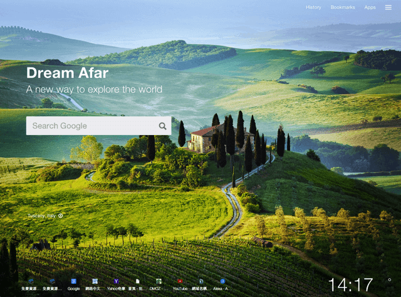Click the magnifying glass search icon
The height and width of the screenshot is (297, 401).
point(163,126)
